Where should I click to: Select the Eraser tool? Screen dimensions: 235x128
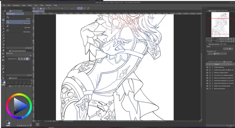tap(3, 51)
